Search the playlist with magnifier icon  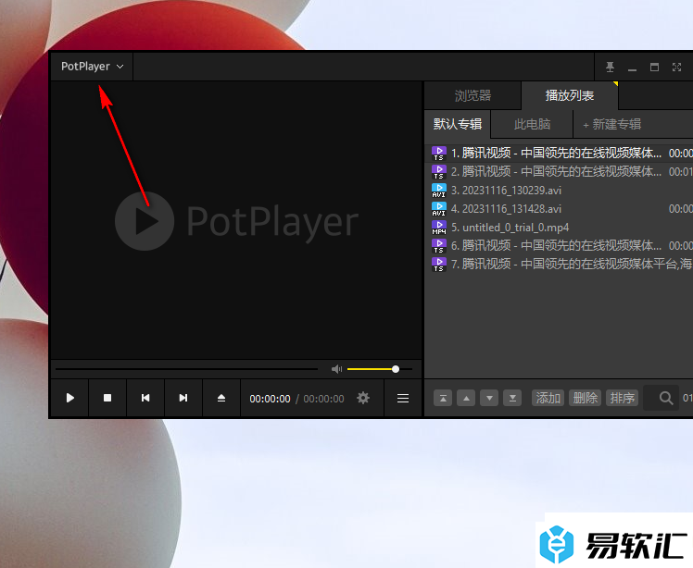point(665,399)
